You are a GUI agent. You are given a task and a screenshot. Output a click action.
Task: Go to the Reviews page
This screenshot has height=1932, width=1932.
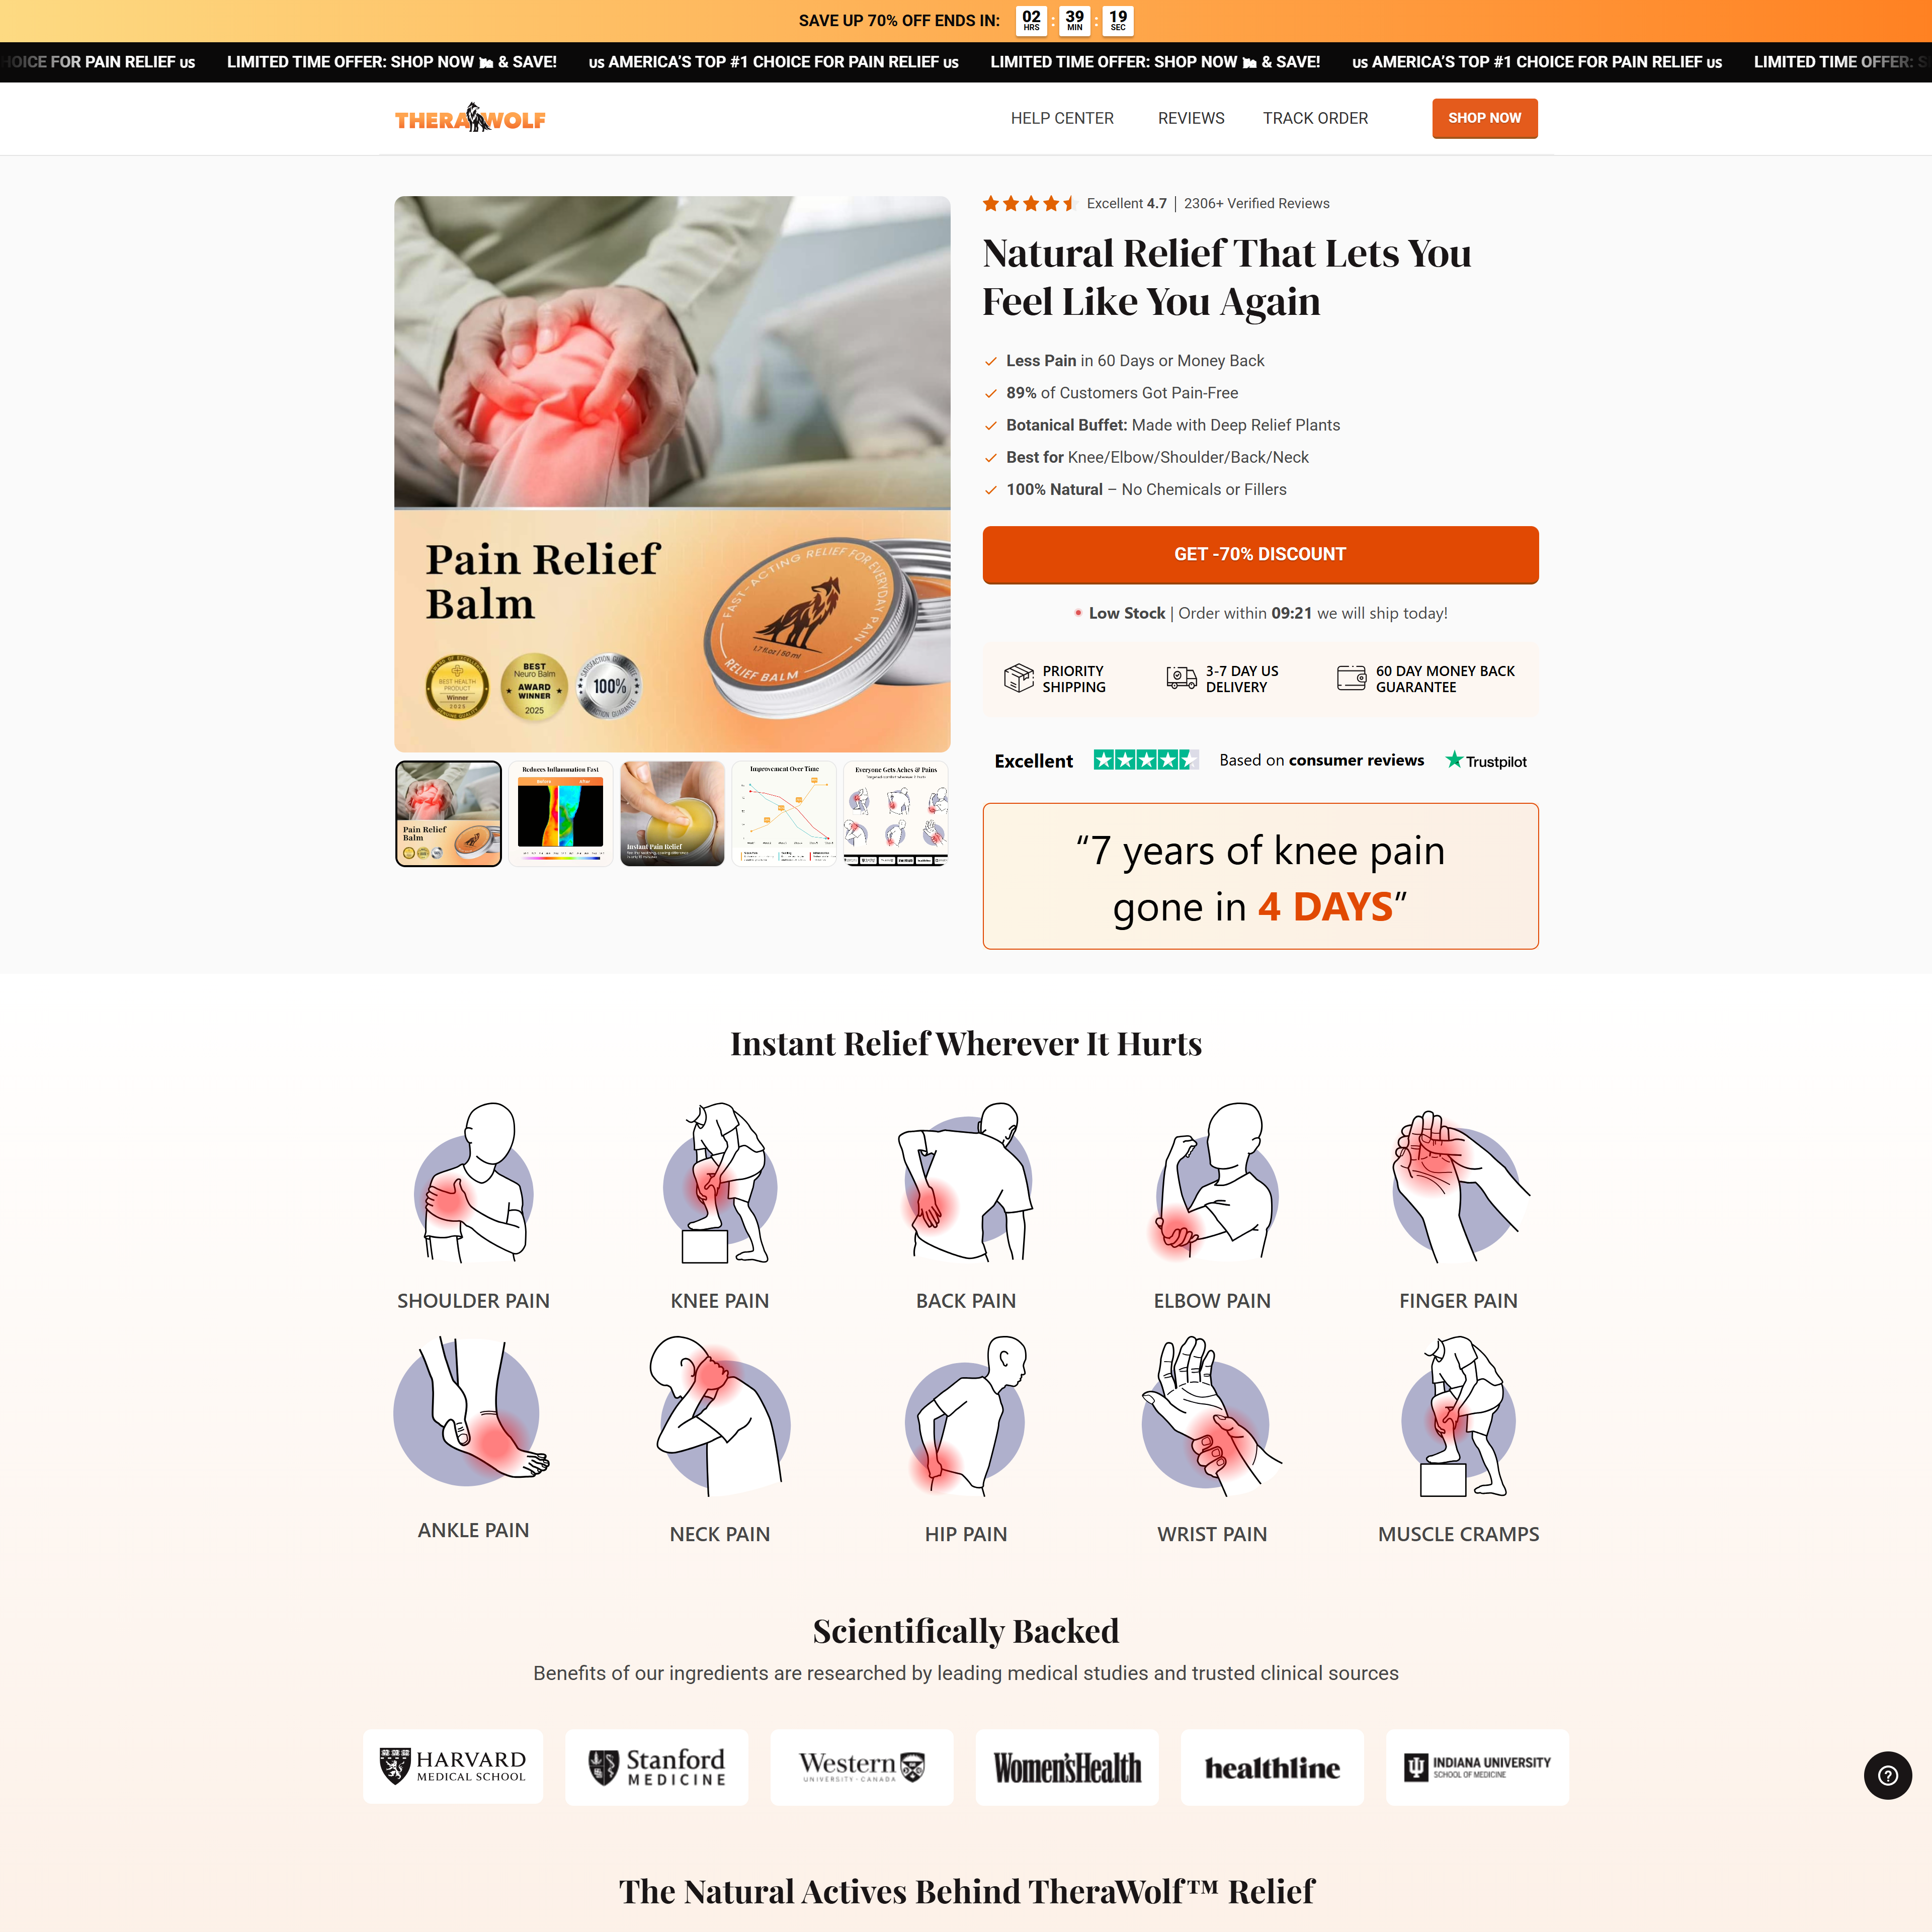coord(1191,118)
